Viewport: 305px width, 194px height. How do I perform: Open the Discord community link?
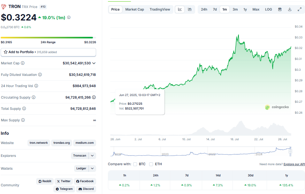click(86, 189)
